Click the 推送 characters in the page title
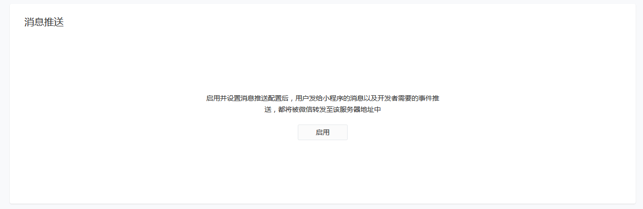 [x=54, y=22]
